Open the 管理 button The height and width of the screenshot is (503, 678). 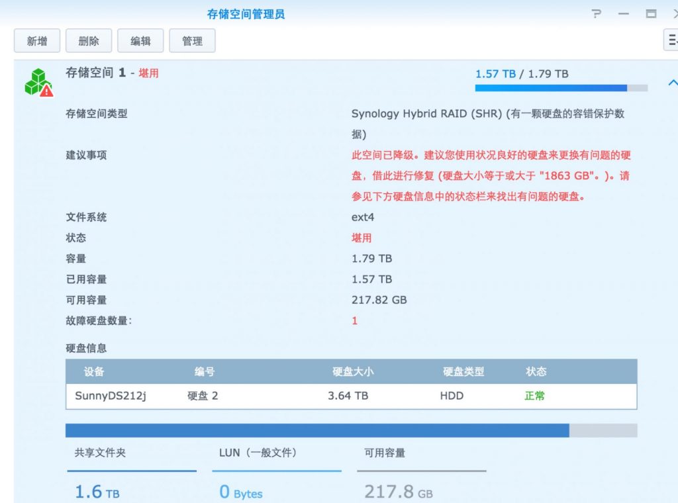(192, 40)
